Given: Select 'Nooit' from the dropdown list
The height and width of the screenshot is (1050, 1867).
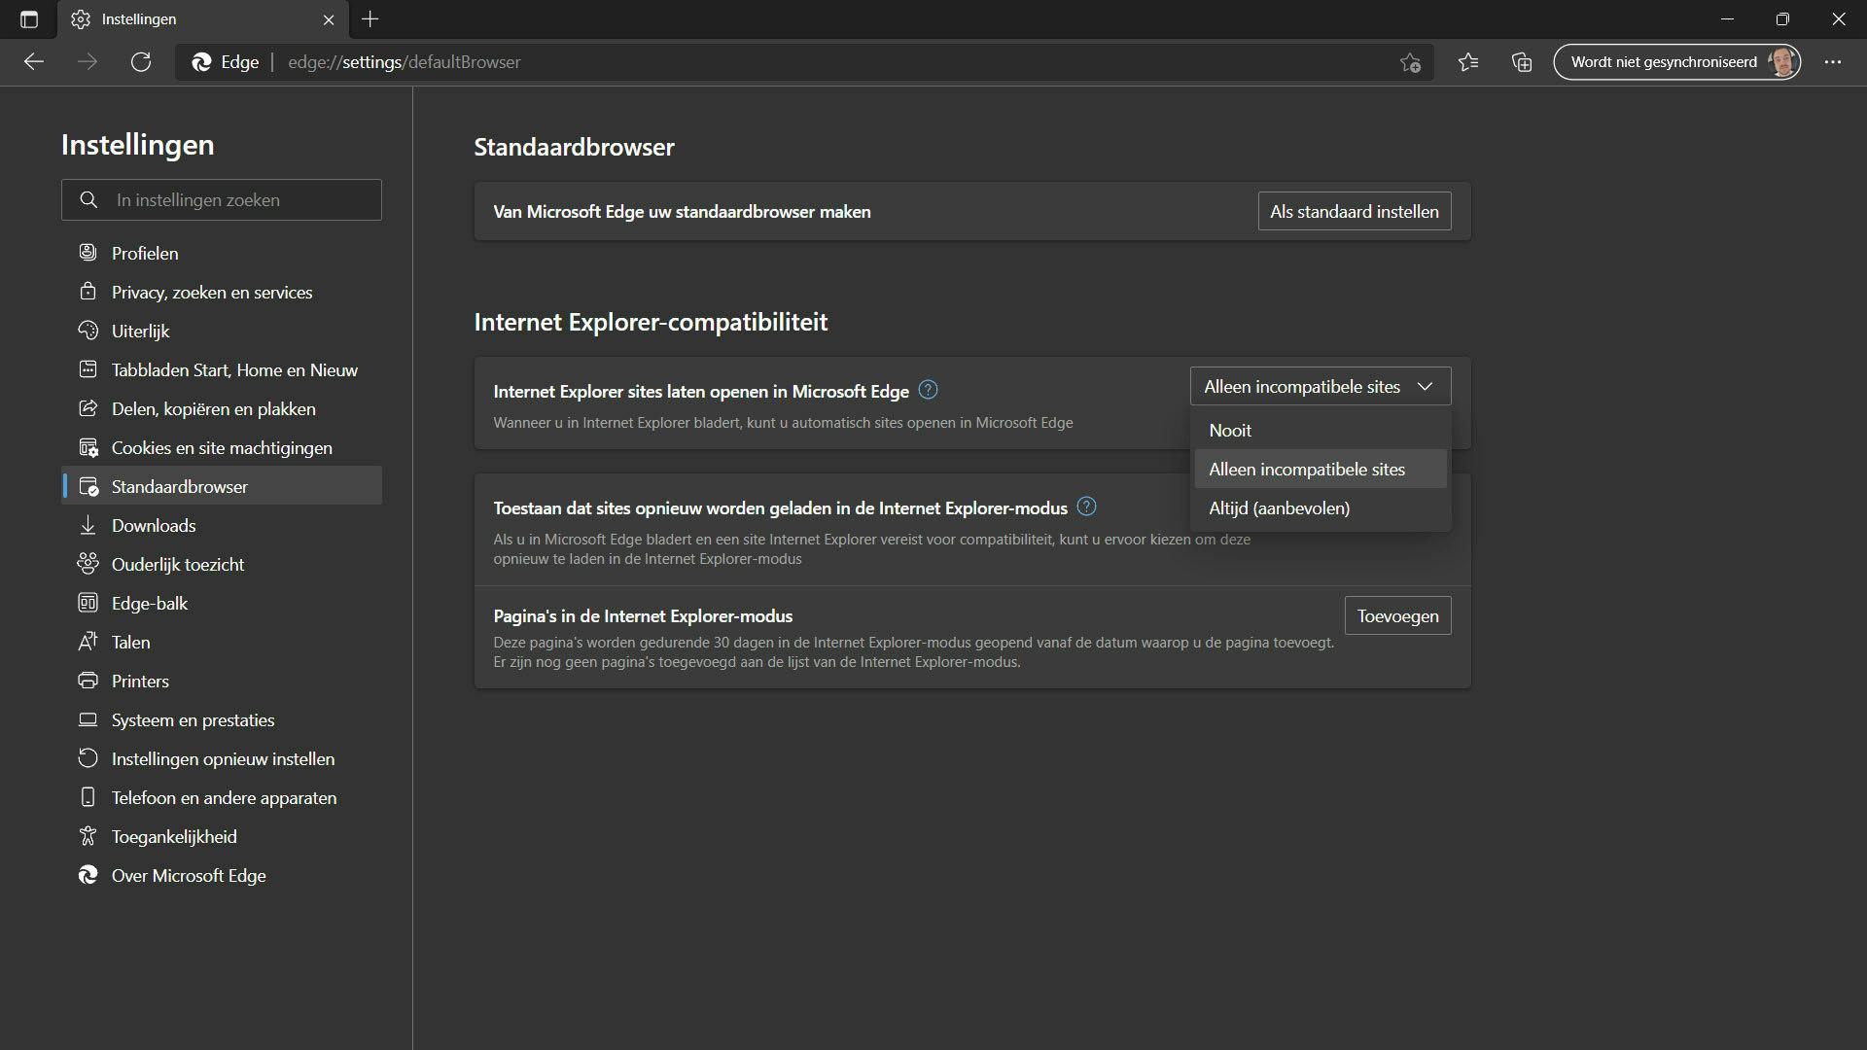Looking at the screenshot, I should (x=1230, y=430).
